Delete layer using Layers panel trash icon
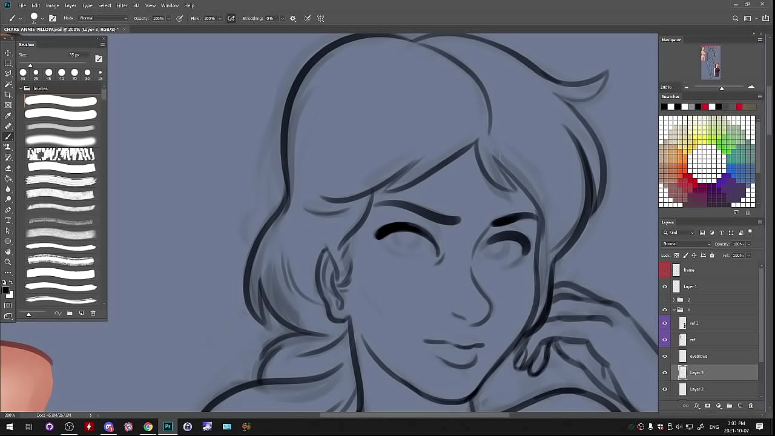The width and height of the screenshot is (775, 436). pos(751,406)
